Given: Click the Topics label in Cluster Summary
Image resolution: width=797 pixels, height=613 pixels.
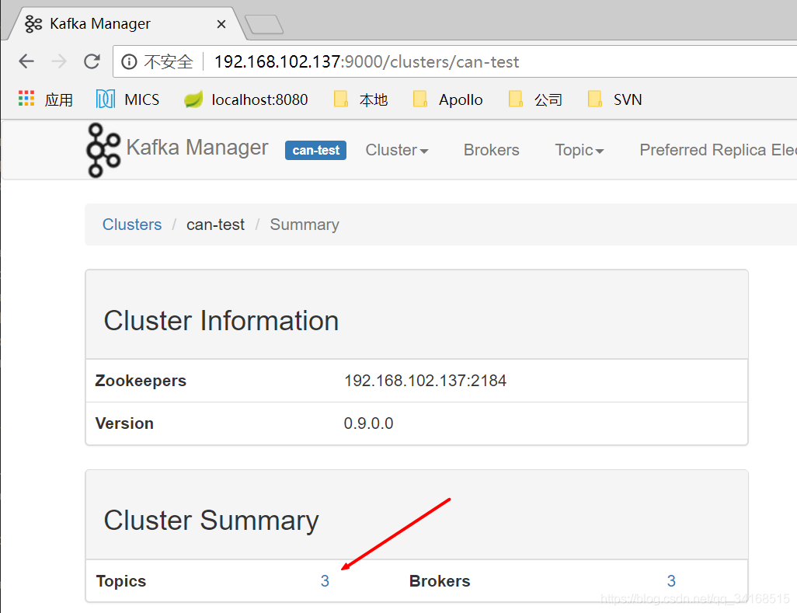Looking at the screenshot, I should click(x=121, y=581).
